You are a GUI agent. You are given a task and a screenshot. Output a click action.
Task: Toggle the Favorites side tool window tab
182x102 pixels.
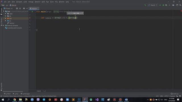point(1,87)
